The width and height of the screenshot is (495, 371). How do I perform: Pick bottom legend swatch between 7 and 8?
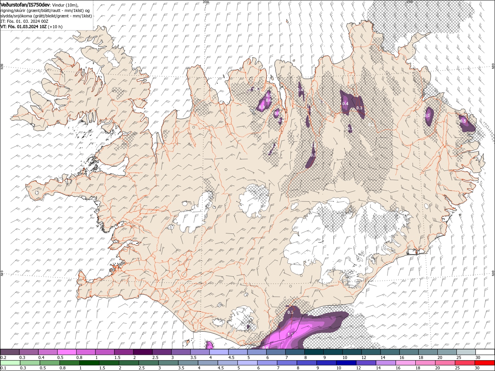tap(287, 363)
